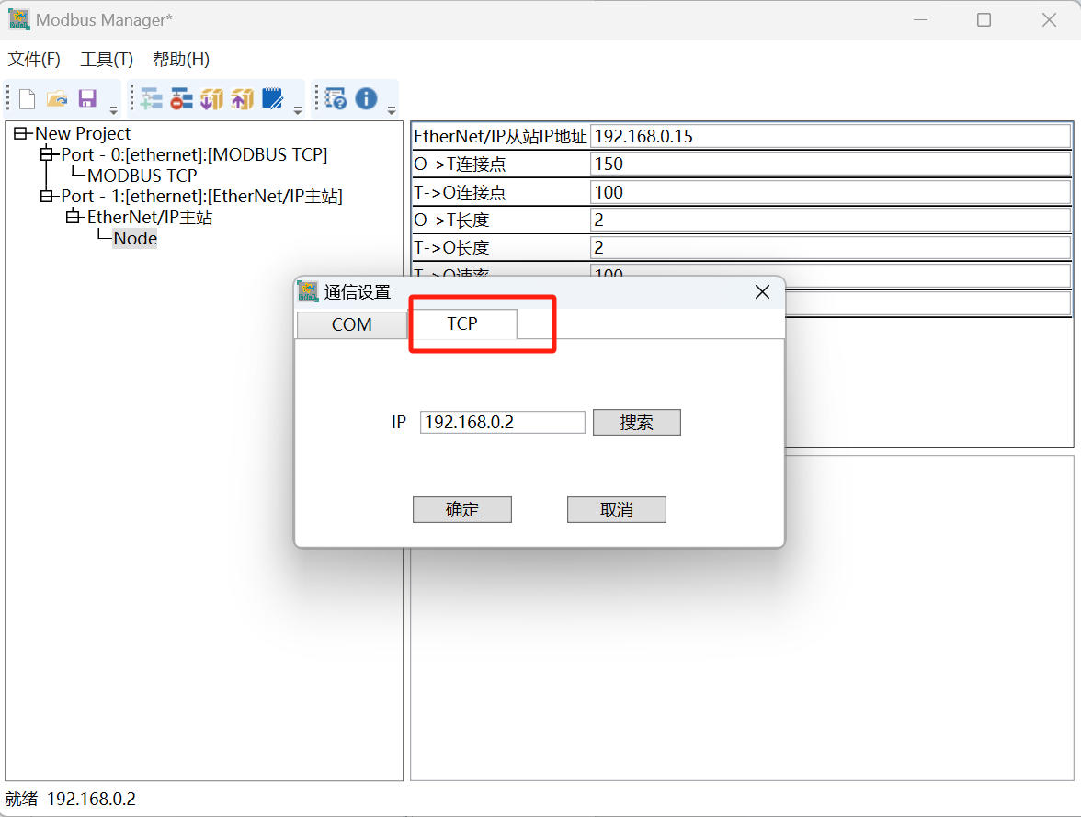1081x817 pixels.
Task: Click the Download configuration icon
Action: (x=211, y=99)
